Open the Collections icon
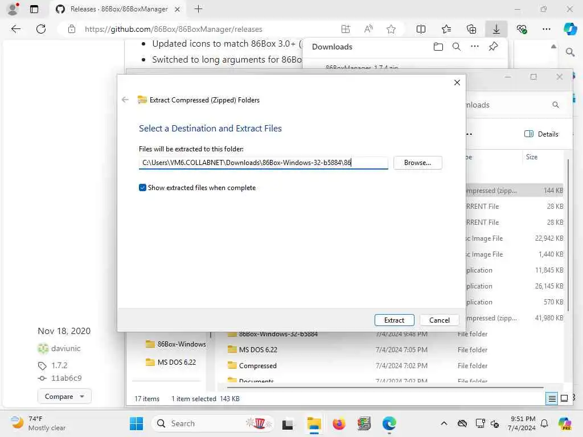The image size is (583, 437). coord(471,29)
